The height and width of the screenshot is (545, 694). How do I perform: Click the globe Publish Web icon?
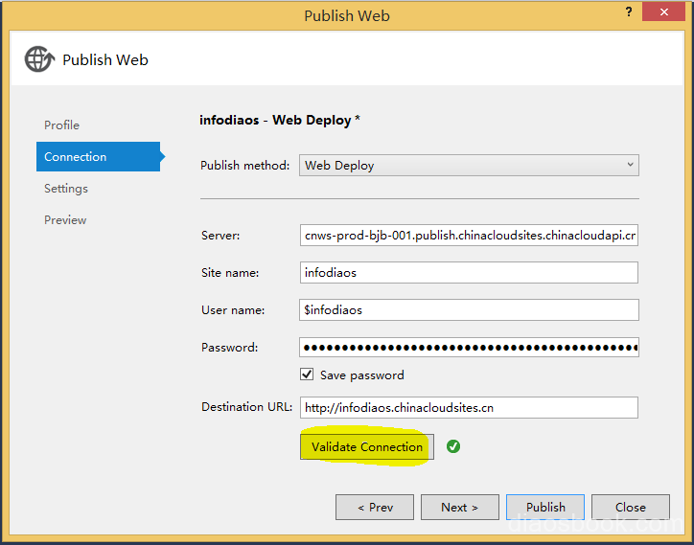click(x=39, y=59)
